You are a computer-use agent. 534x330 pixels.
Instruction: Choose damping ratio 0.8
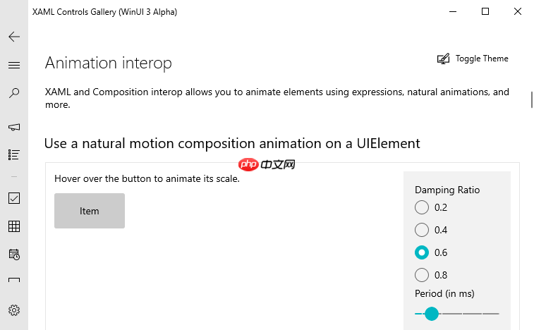pos(422,275)
